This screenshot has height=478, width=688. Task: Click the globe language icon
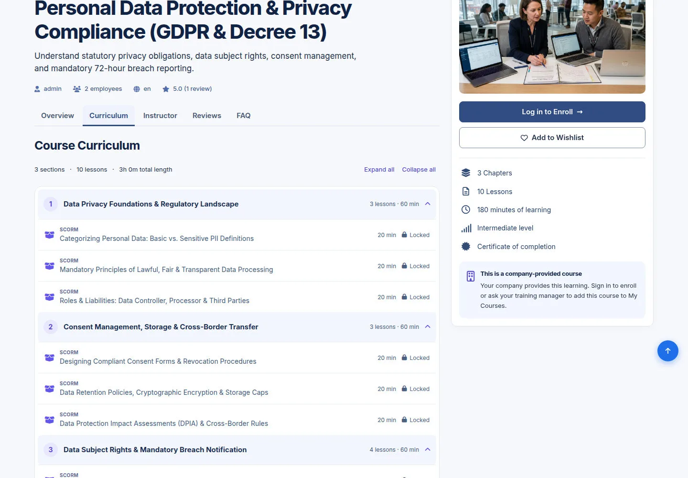coord(137,89)
